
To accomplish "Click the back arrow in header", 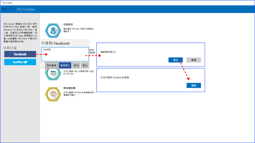I will pos(12,9).
